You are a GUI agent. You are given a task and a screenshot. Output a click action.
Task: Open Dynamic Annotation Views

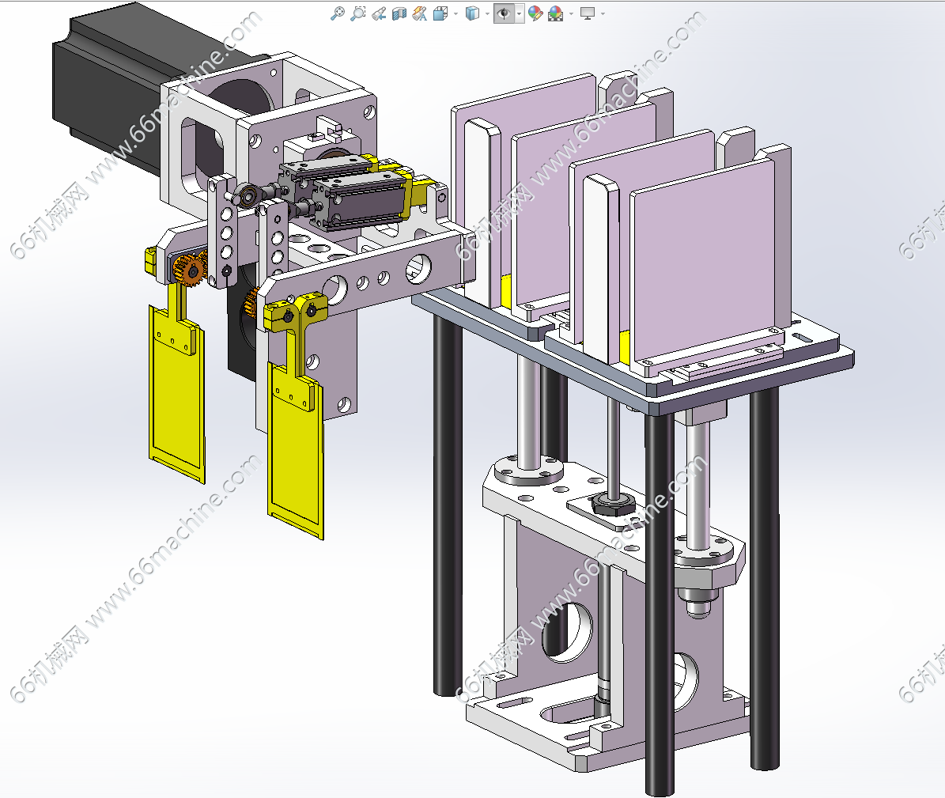pos(420,13)
